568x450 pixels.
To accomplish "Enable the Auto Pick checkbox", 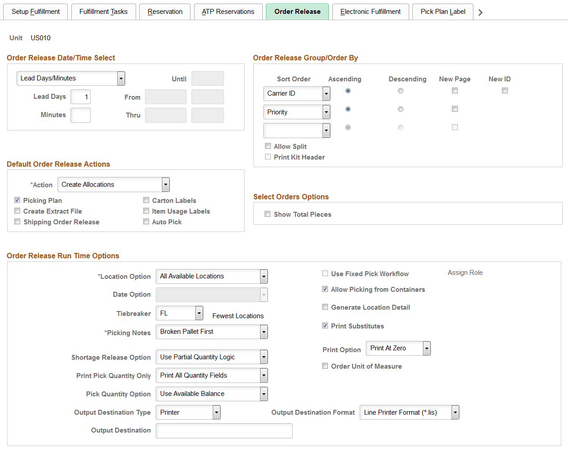I will point(146,221).
